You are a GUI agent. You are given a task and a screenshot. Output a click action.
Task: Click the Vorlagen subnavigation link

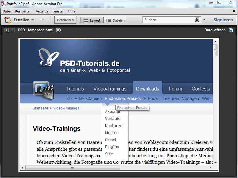click(x=190, y=98)
